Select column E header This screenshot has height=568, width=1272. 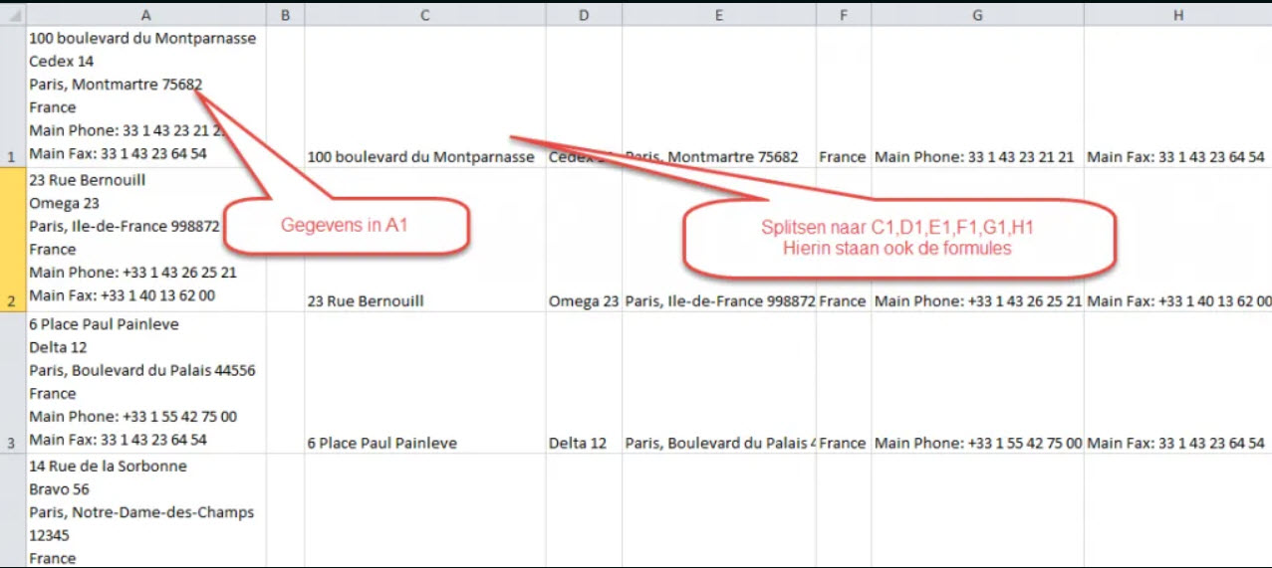point(718,15)
